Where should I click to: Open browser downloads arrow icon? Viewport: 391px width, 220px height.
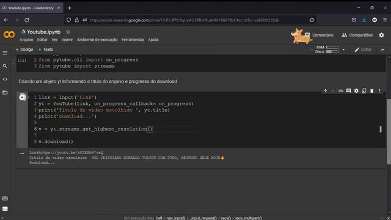point(364,20)
